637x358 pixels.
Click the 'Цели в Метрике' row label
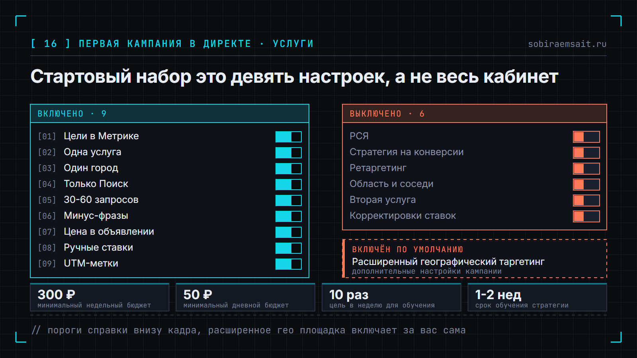(101, 136)
